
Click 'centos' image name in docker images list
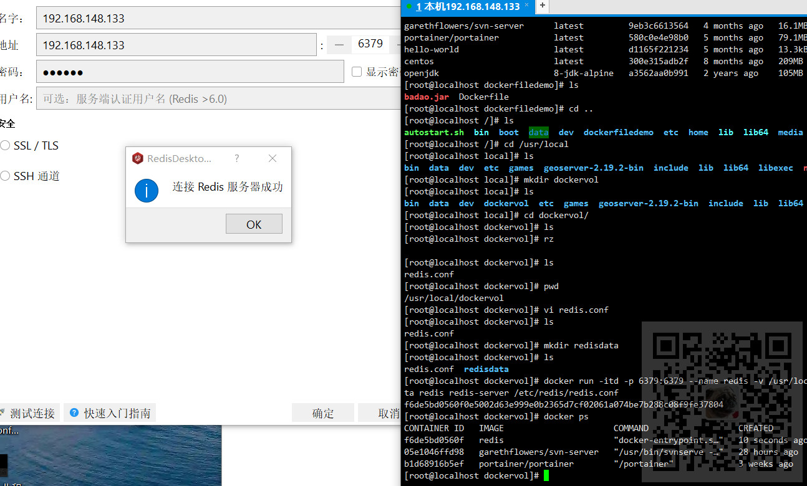[419, 61]
